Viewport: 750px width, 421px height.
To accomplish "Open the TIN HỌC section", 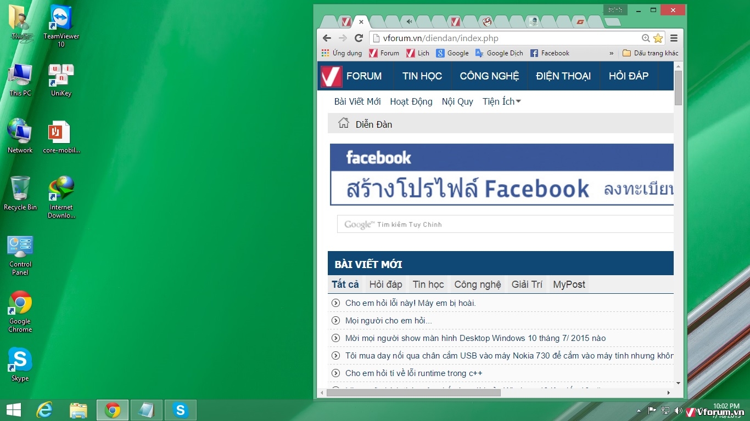I will click(x=422, y=76).
